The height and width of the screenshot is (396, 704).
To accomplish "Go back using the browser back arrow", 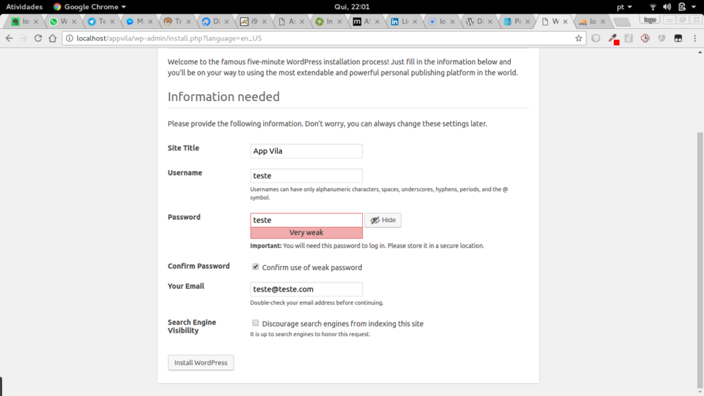I will (9, 38).
